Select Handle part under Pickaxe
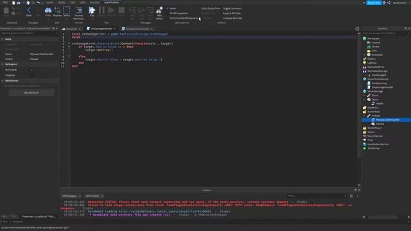 pos(380,124)
